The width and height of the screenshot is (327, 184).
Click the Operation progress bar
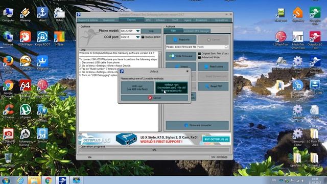[x=154, y=150]
